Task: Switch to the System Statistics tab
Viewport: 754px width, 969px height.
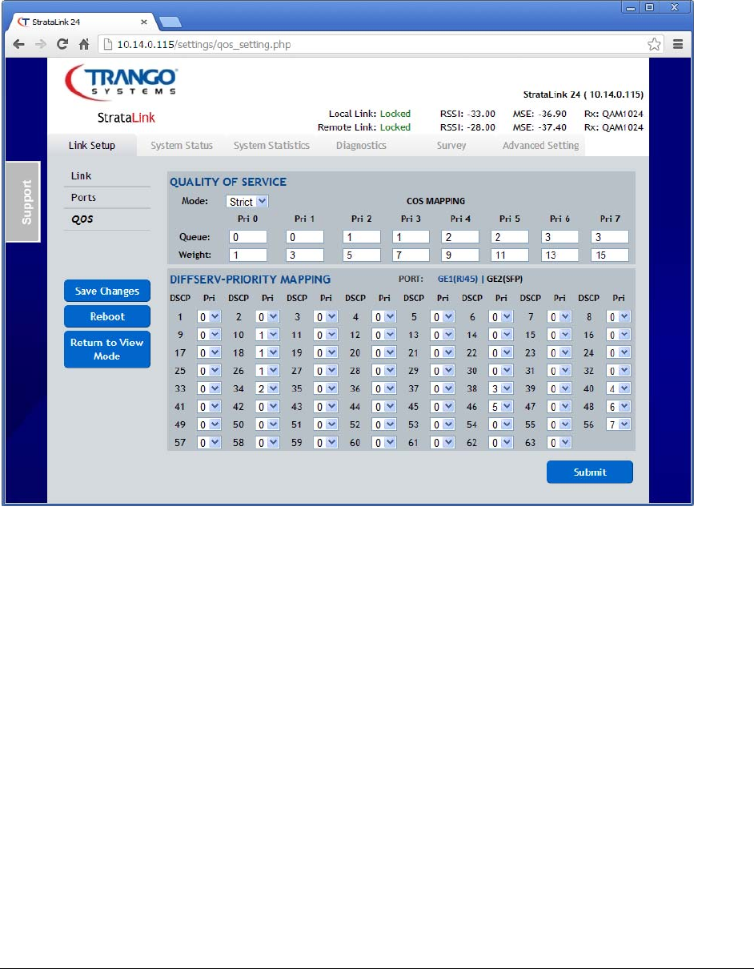Action: click(271, 146)
